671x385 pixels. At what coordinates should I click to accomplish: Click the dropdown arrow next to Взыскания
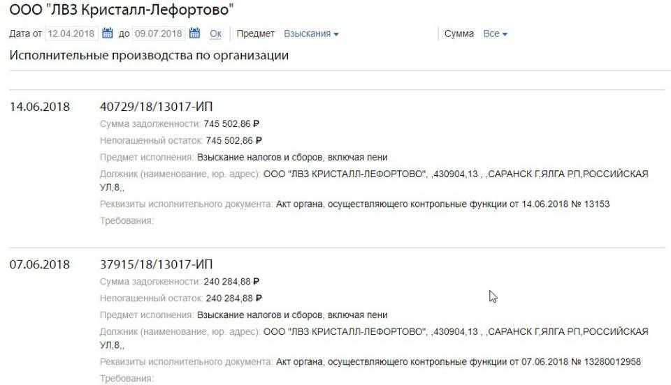336,35
